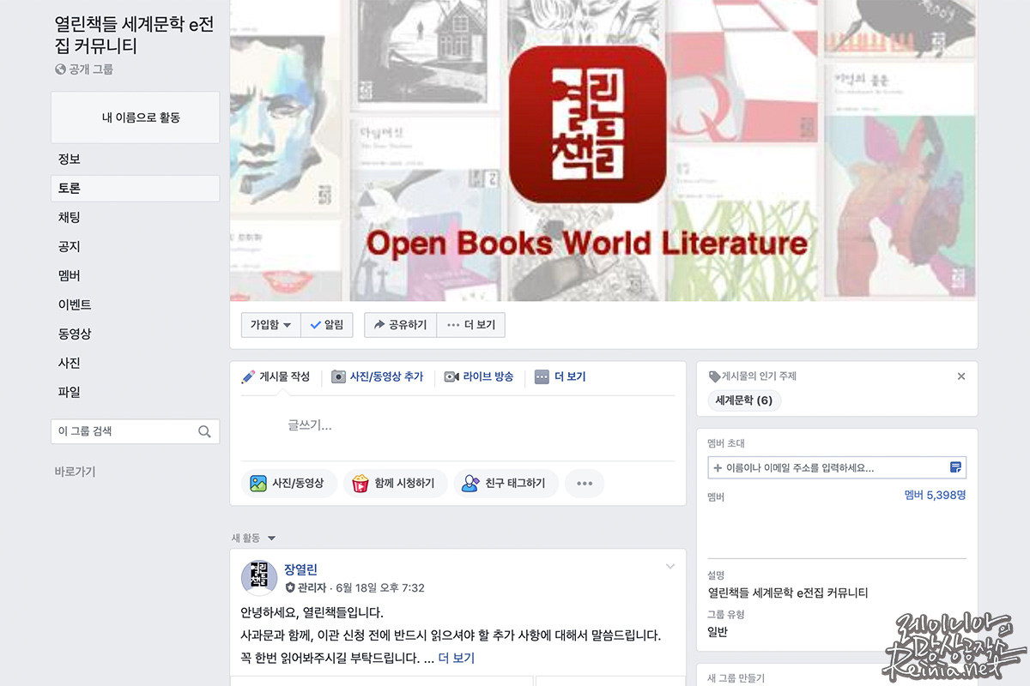This screenshot has width=1030, height=686.
Task: Close the 게시물의 인기 주제 panel
Action: click(961, 376)
